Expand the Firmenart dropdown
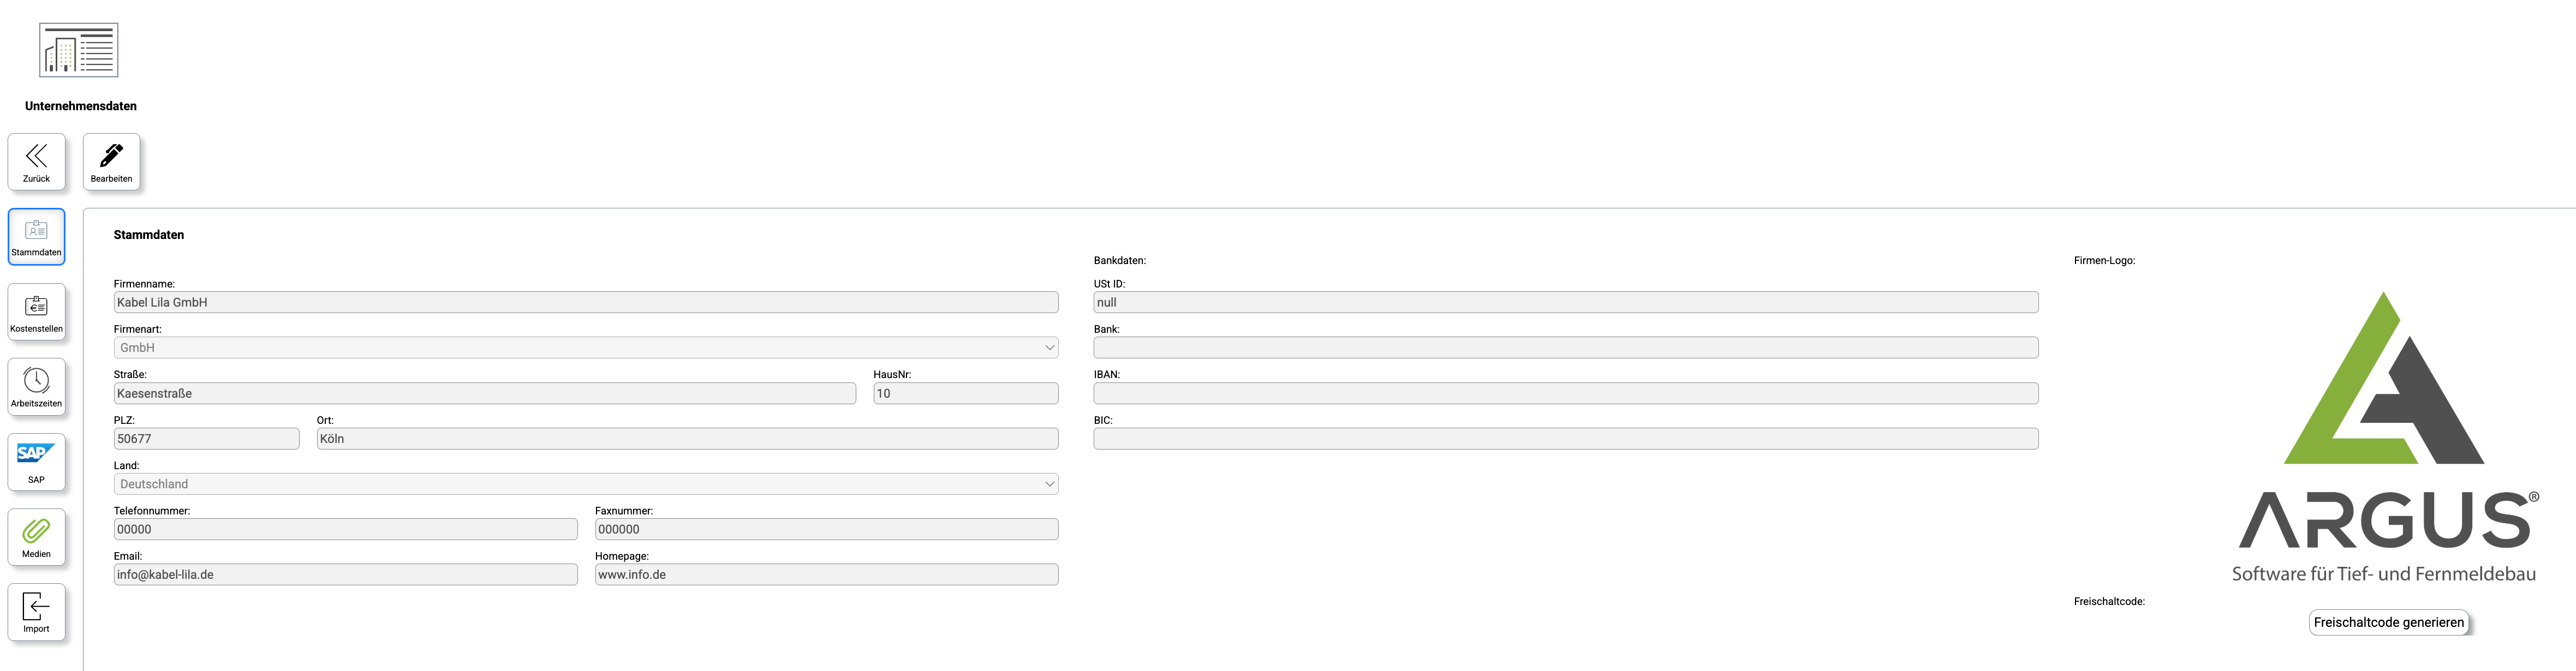Screen dimensions: 2576x671 585,348
